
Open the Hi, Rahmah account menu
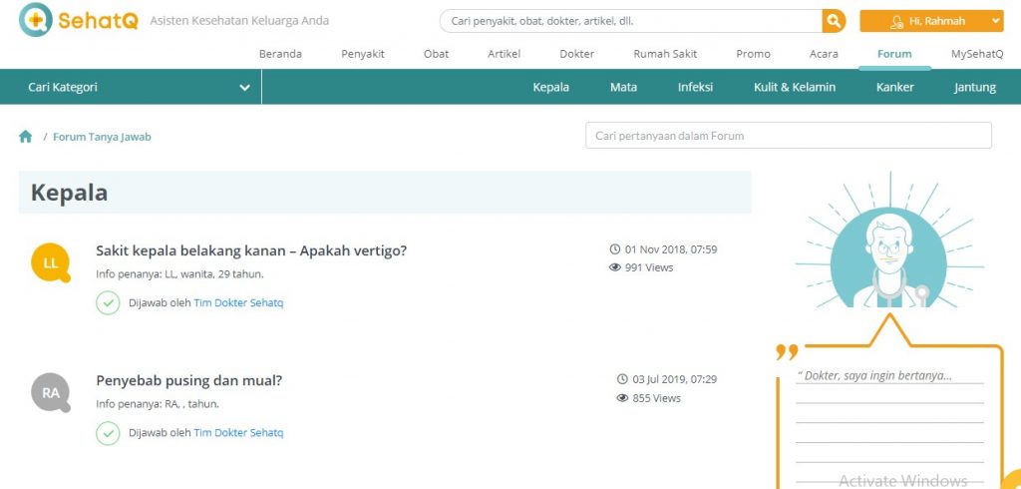coord(930,21)
